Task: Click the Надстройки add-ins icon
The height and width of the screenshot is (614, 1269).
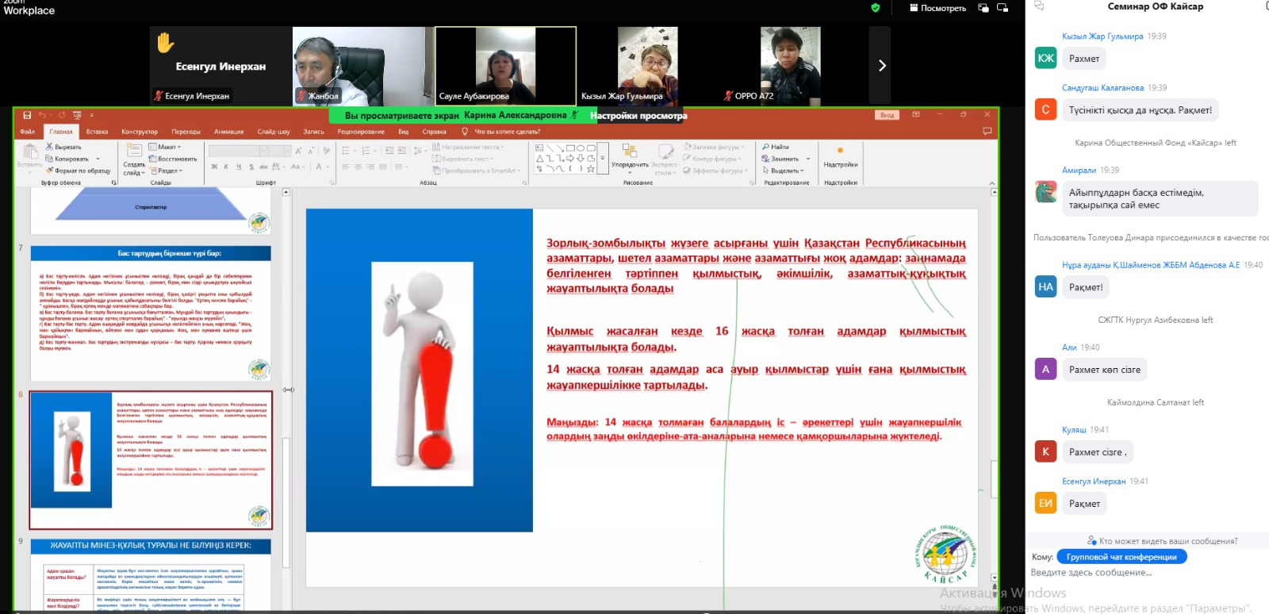Action: coord(840,150)
